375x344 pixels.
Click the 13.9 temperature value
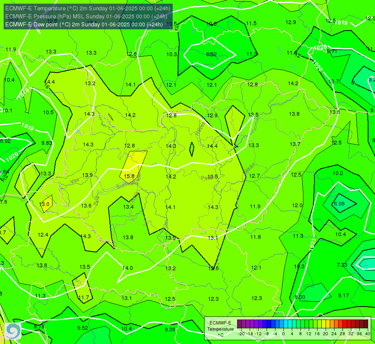[87, 175]
